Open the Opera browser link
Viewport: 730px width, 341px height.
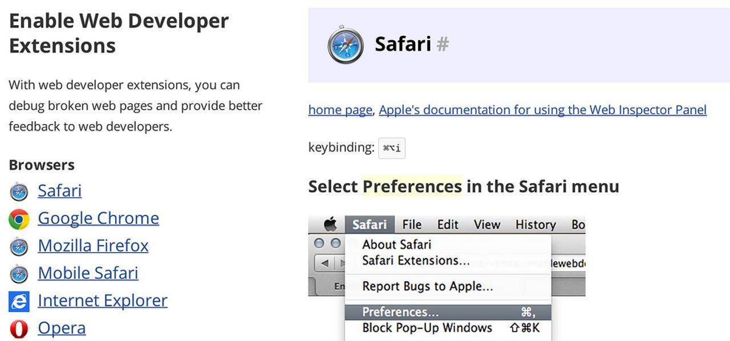[62, 327]
